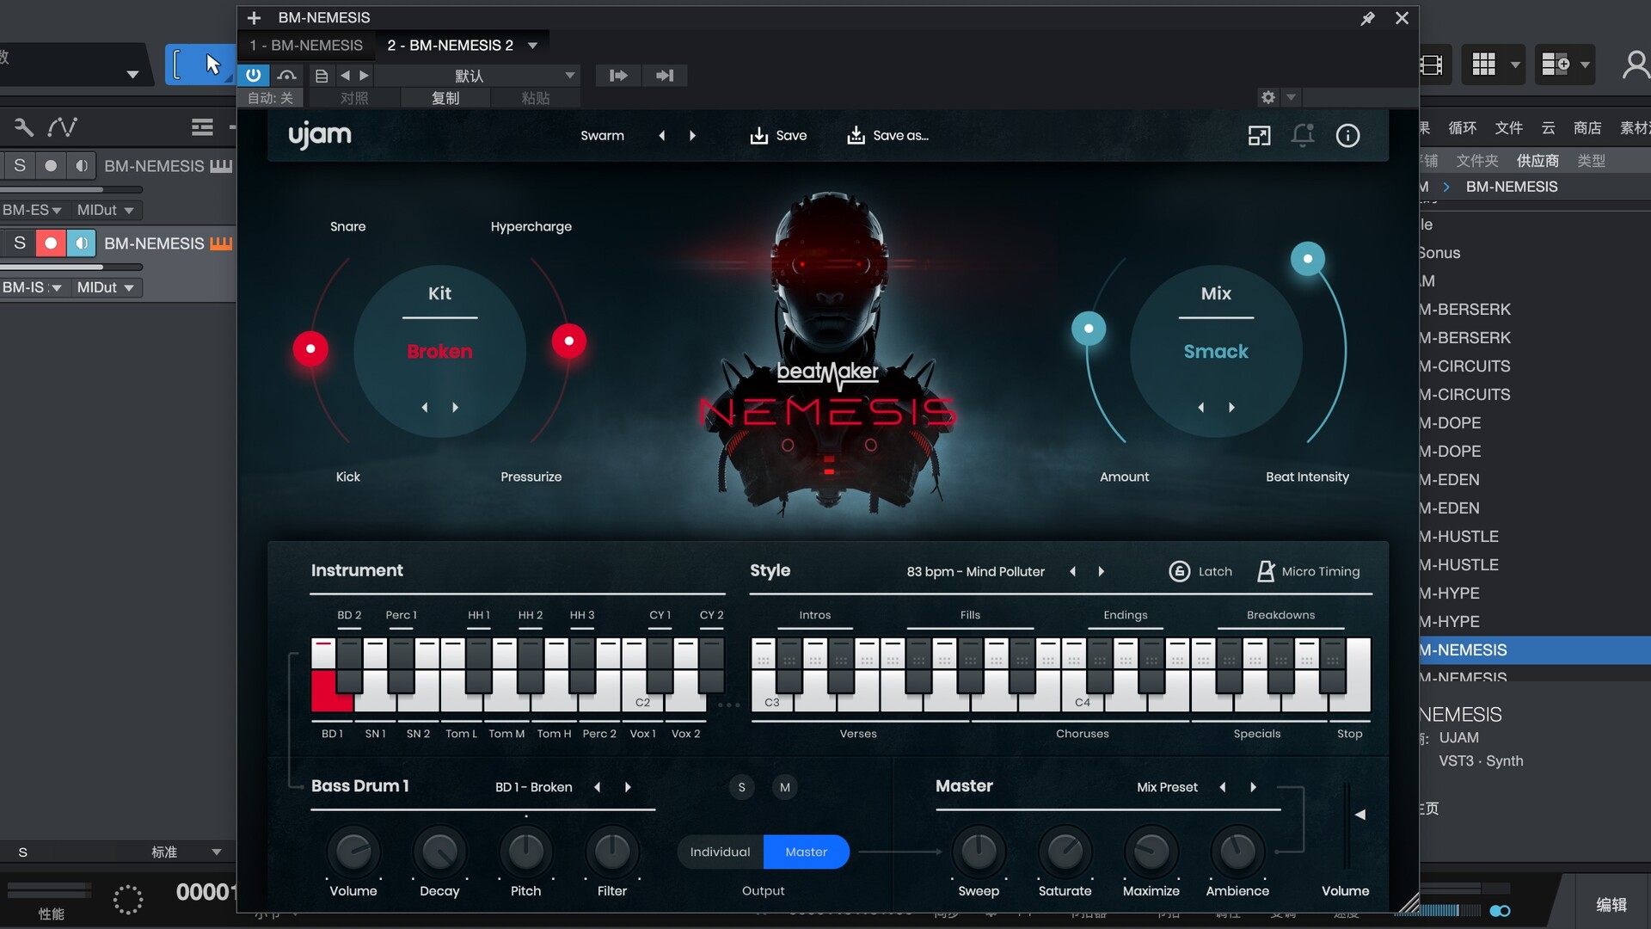Image resolution: width=1651 pixels, height=929 pixels.
Task: Click the Master Sweep knob
Action: [979, 852]
